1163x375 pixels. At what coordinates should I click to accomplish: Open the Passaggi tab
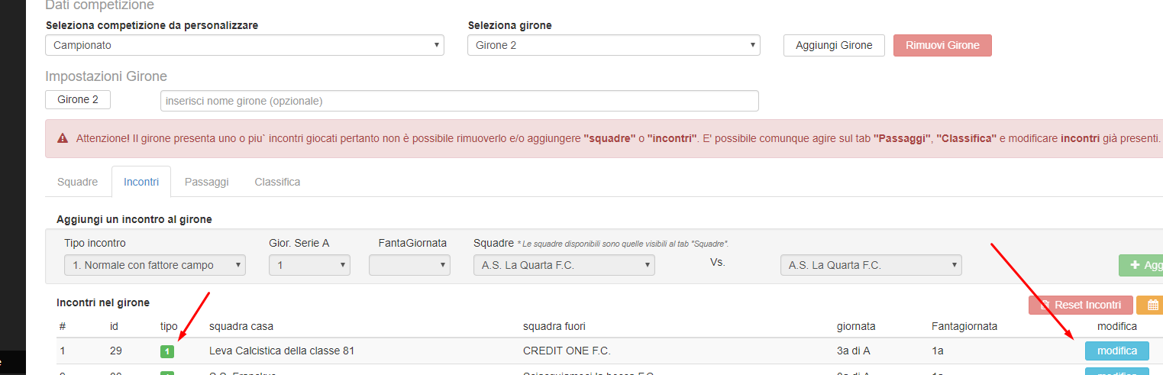(206, 182)
